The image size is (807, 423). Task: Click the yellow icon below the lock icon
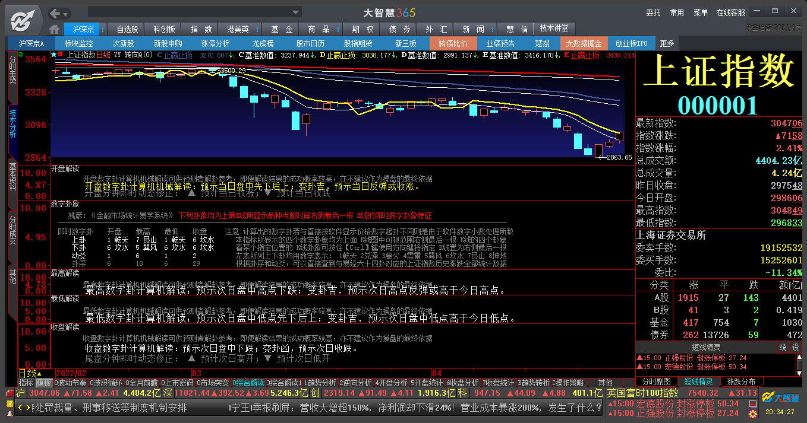pyautogui.click(x=10, y=404)
